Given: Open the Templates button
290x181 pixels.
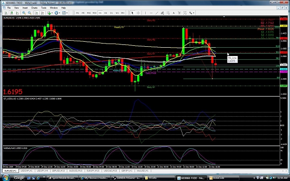Looking at the screenshot, I should pos(64,13).
